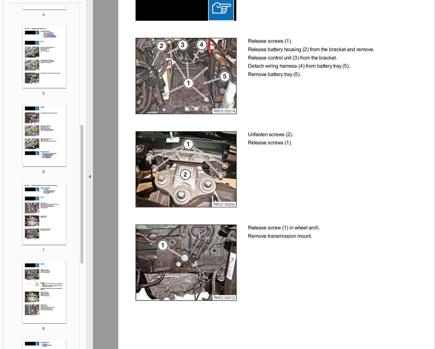Click the "Unfasten screws (2)." instruction text

pos(270,134)
